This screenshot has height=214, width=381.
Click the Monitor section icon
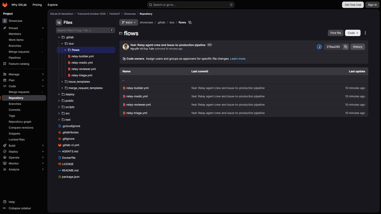tap(5, 163)
